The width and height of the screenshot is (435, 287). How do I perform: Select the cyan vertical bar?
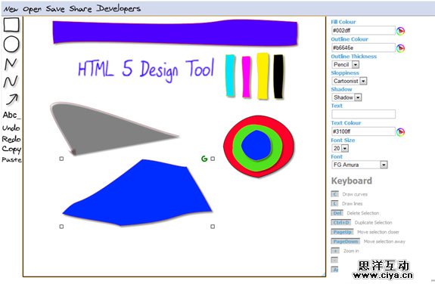click(230, 76)
